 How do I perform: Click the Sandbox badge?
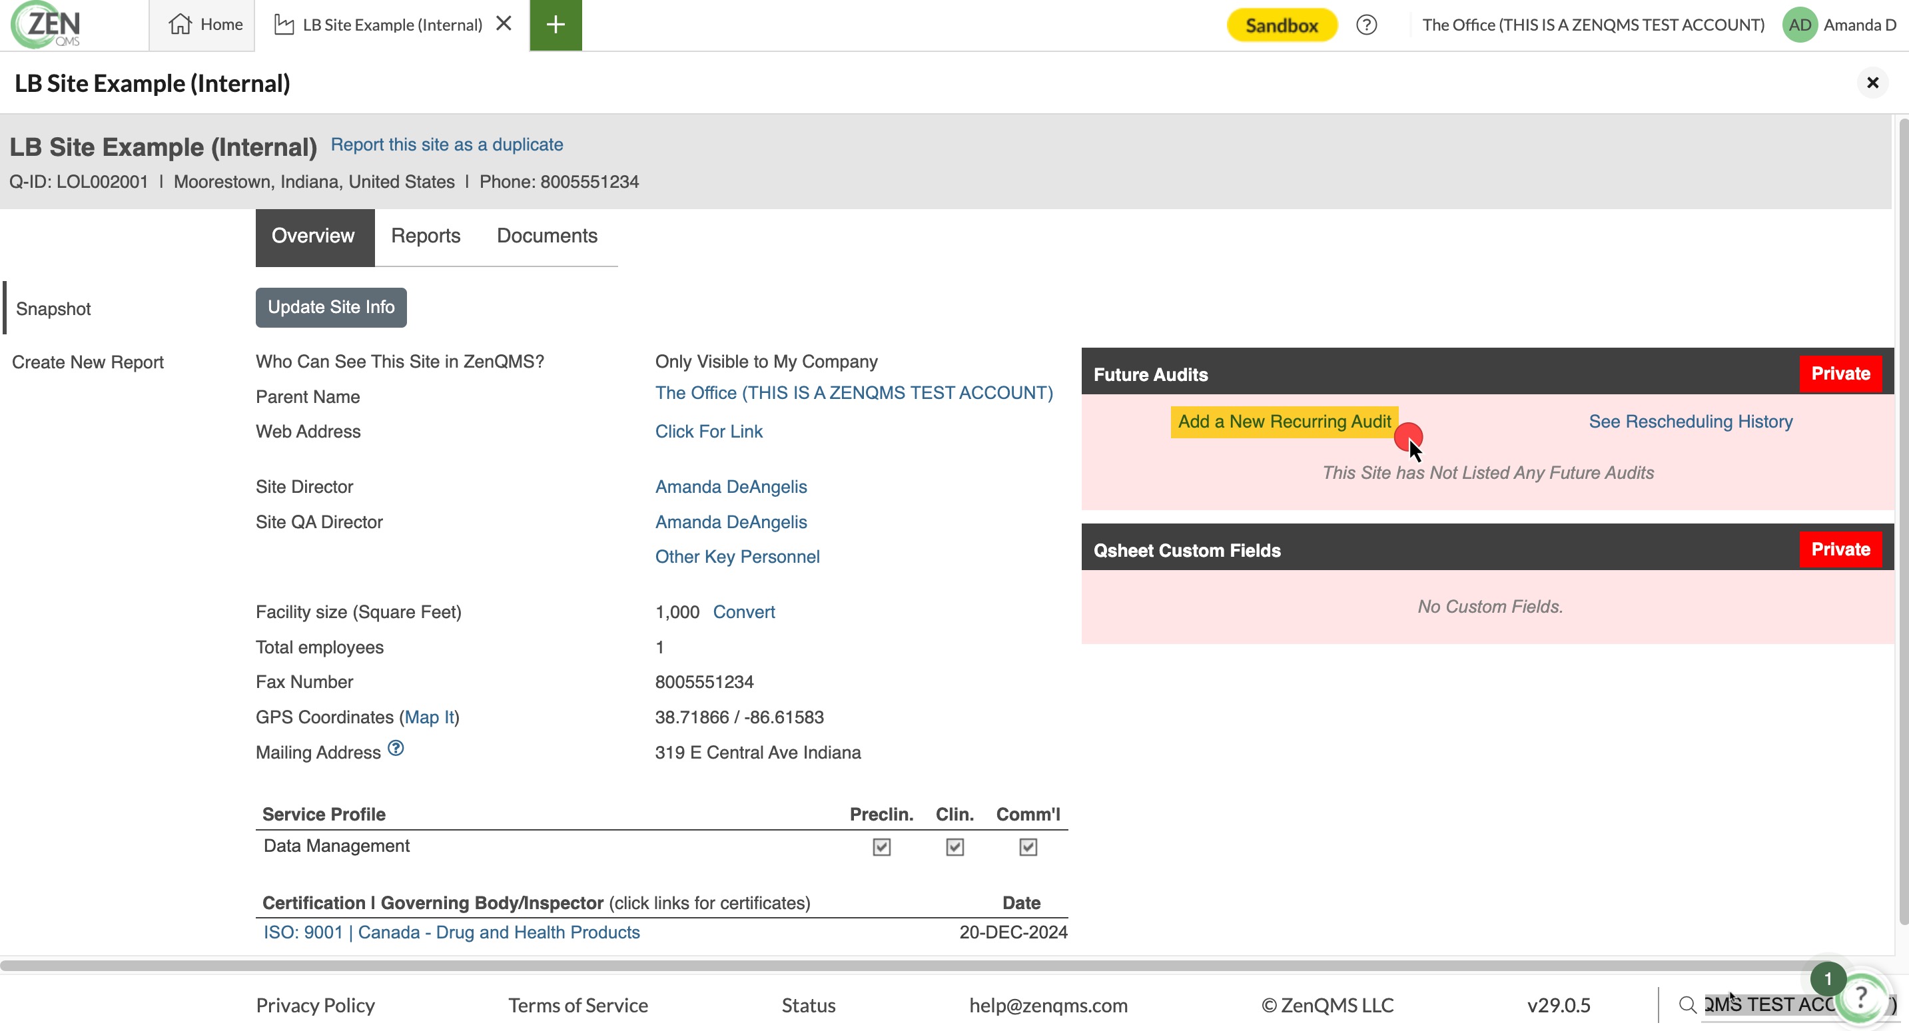click(x=1282, y=25)
